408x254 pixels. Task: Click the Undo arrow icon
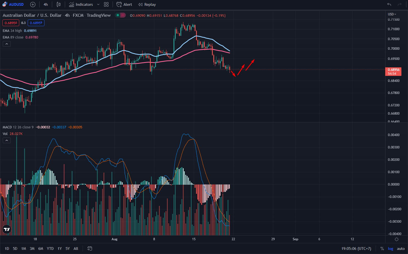389,4
